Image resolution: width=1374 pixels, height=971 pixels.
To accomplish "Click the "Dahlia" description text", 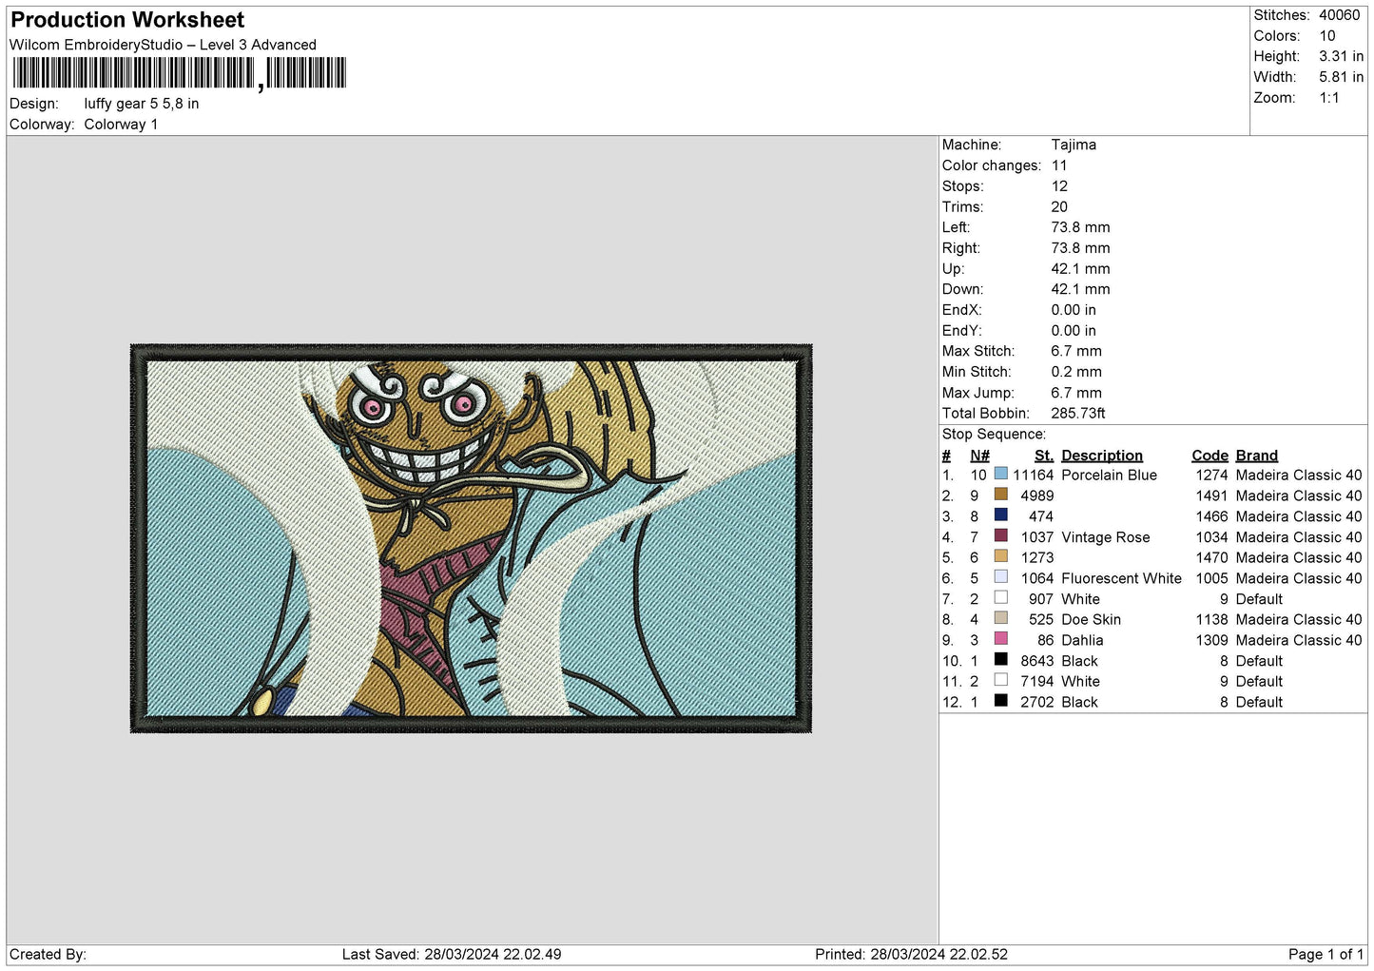I will click(x=1083, y=641).
